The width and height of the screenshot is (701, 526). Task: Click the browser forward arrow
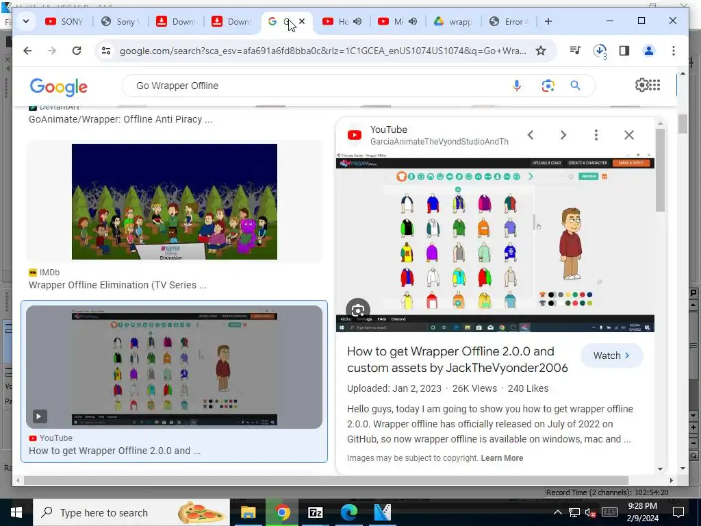tap(52, 51)
